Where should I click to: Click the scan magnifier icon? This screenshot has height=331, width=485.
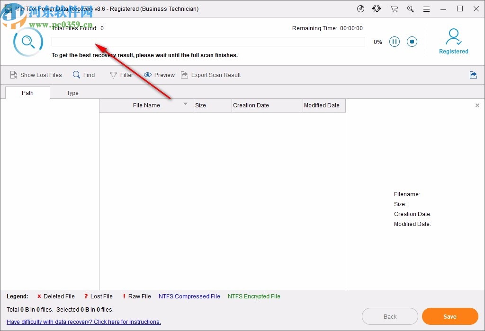[28, 42]
